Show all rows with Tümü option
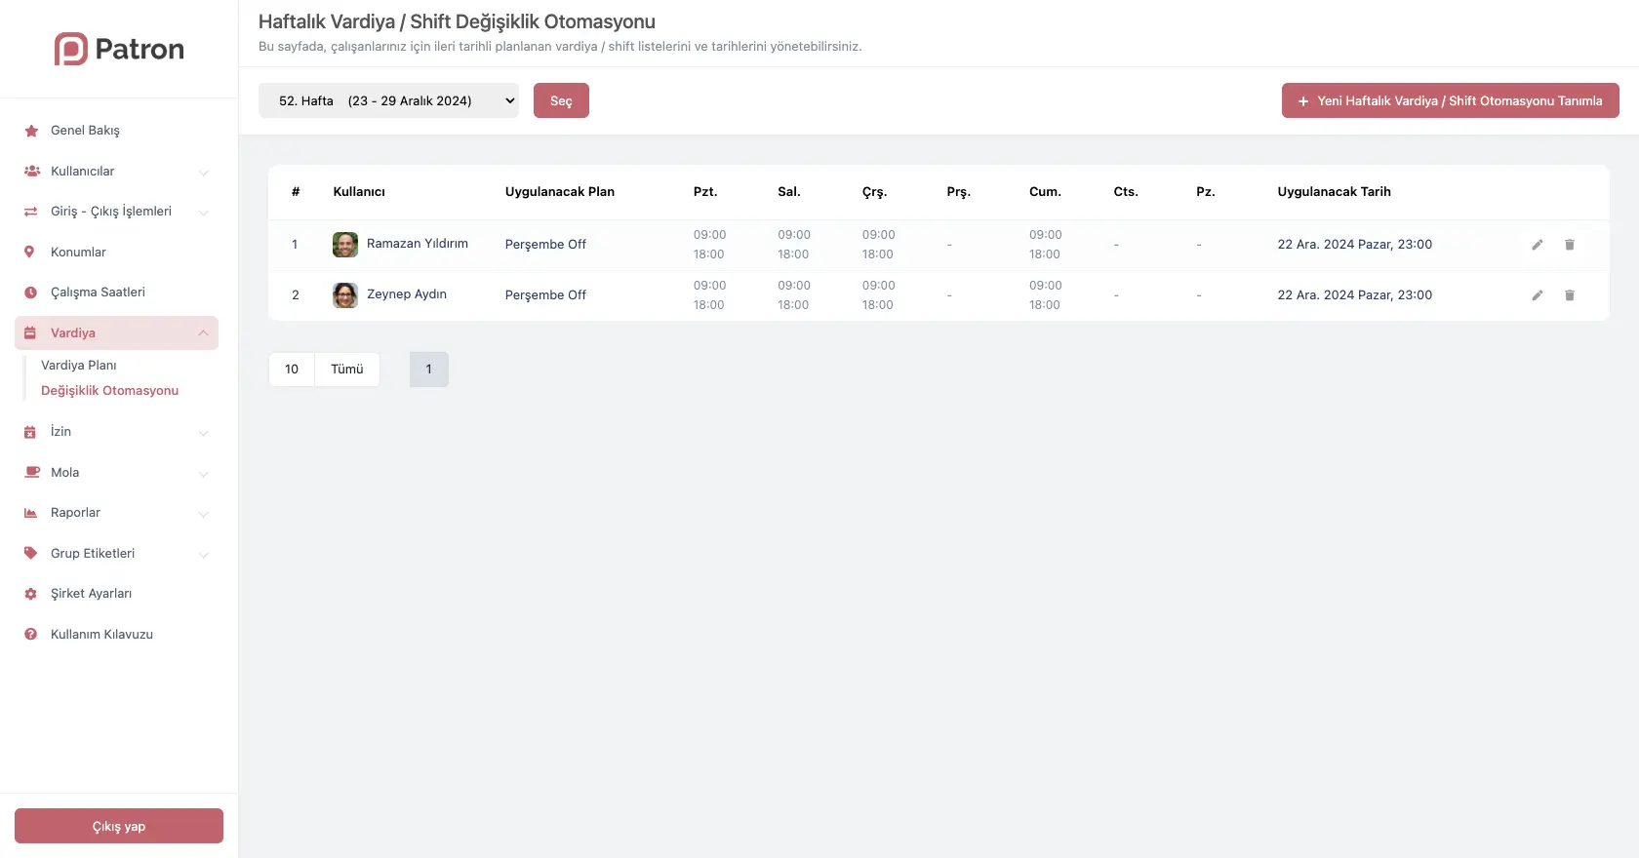This screenshot has height=858, width=1639. pos(346,370)
